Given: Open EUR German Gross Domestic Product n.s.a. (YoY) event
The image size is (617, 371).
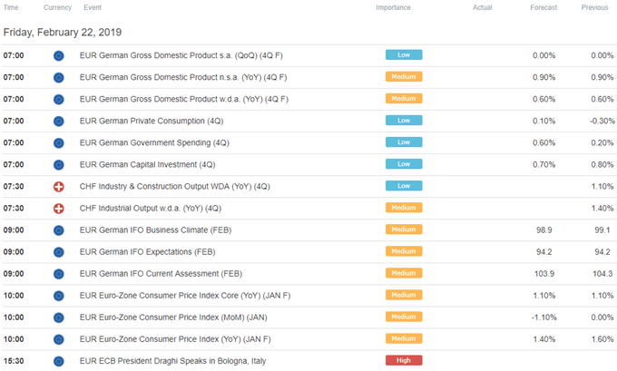Looking at the screenshot, I should [x=183, y=77].
